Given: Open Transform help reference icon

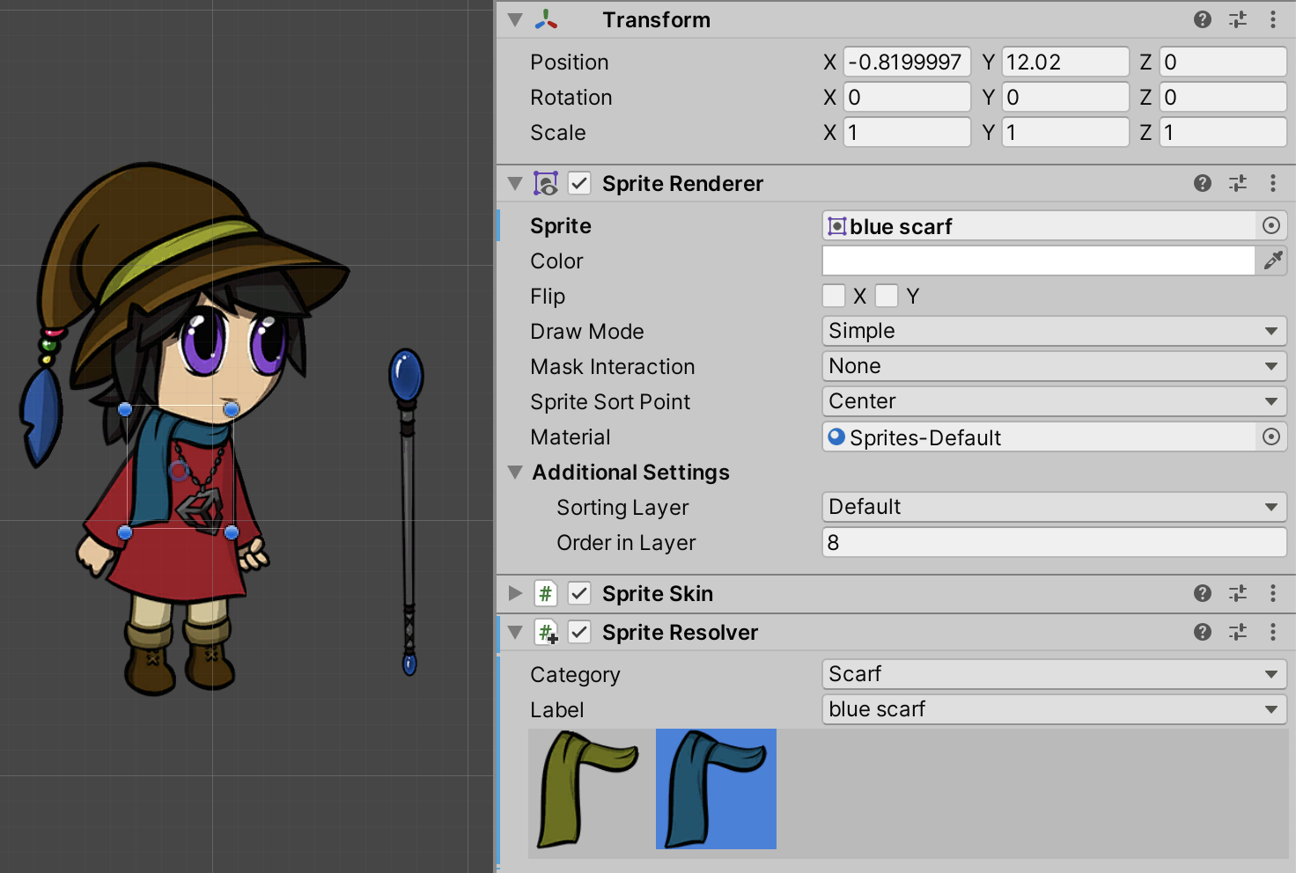Looking at the screenshot, I should click(1203, 19).
